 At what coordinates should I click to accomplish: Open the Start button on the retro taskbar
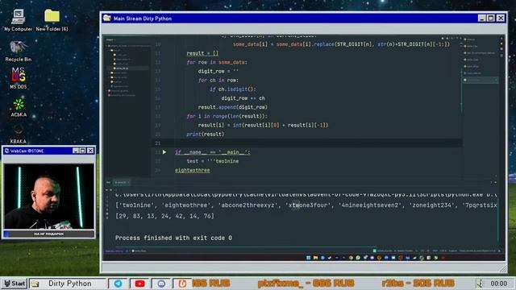point(14,284)
